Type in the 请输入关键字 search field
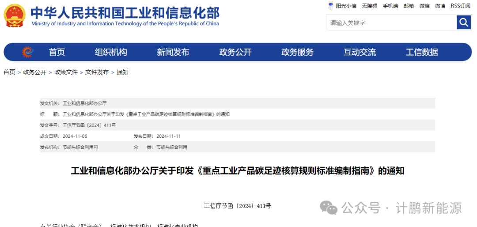 coord(391,23)
